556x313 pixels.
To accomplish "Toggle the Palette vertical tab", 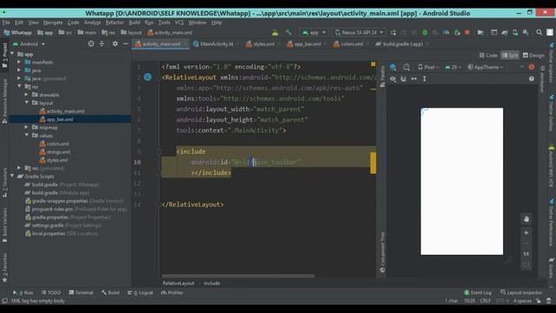I will click(x=382, y=77).
